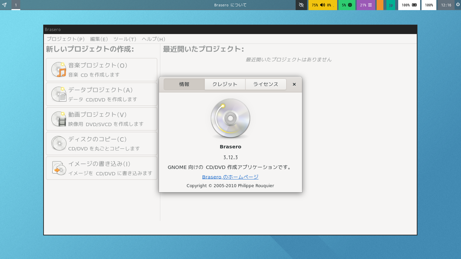
Task: Click the power icon in the top bar
Action: pyautogui.click(x=458, y=5)
